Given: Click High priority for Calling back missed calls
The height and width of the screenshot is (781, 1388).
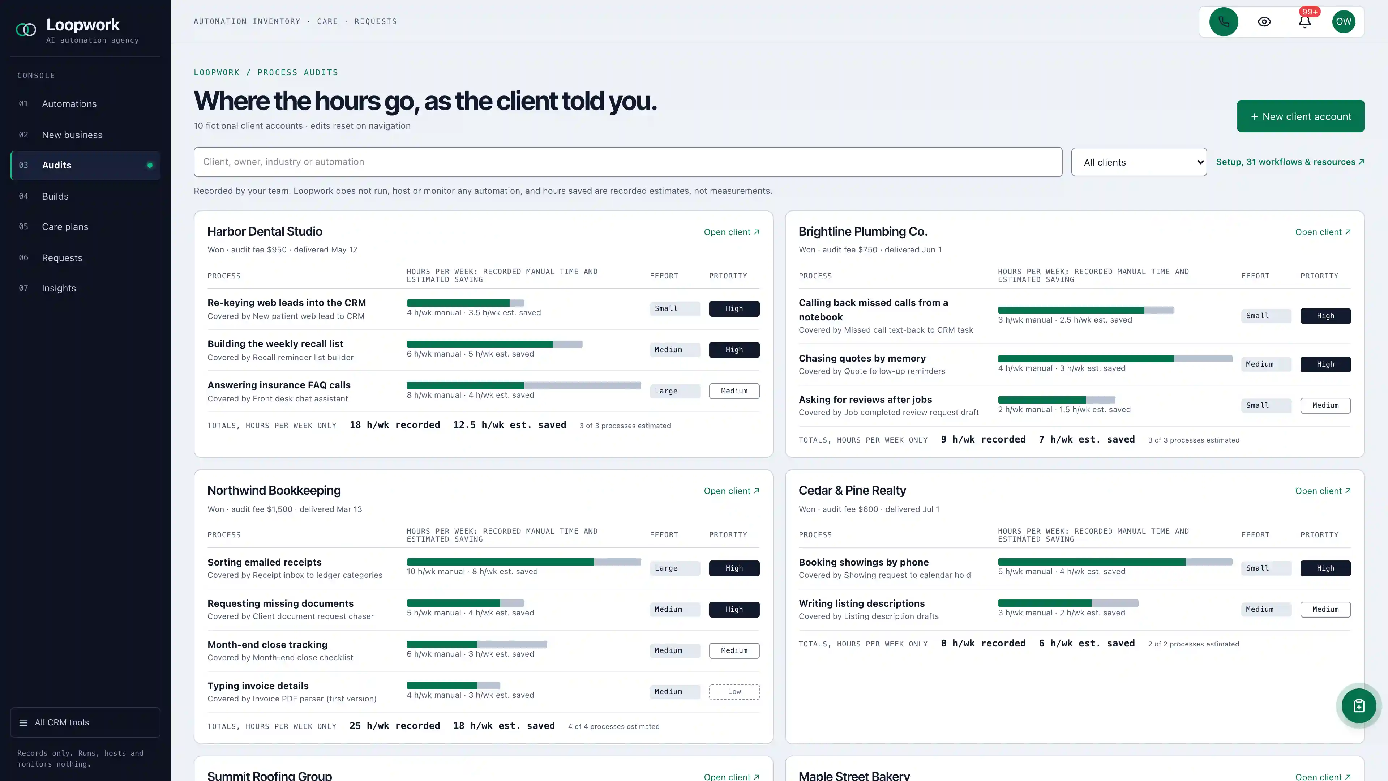Looking at the screenshot, I should 1325,316.
